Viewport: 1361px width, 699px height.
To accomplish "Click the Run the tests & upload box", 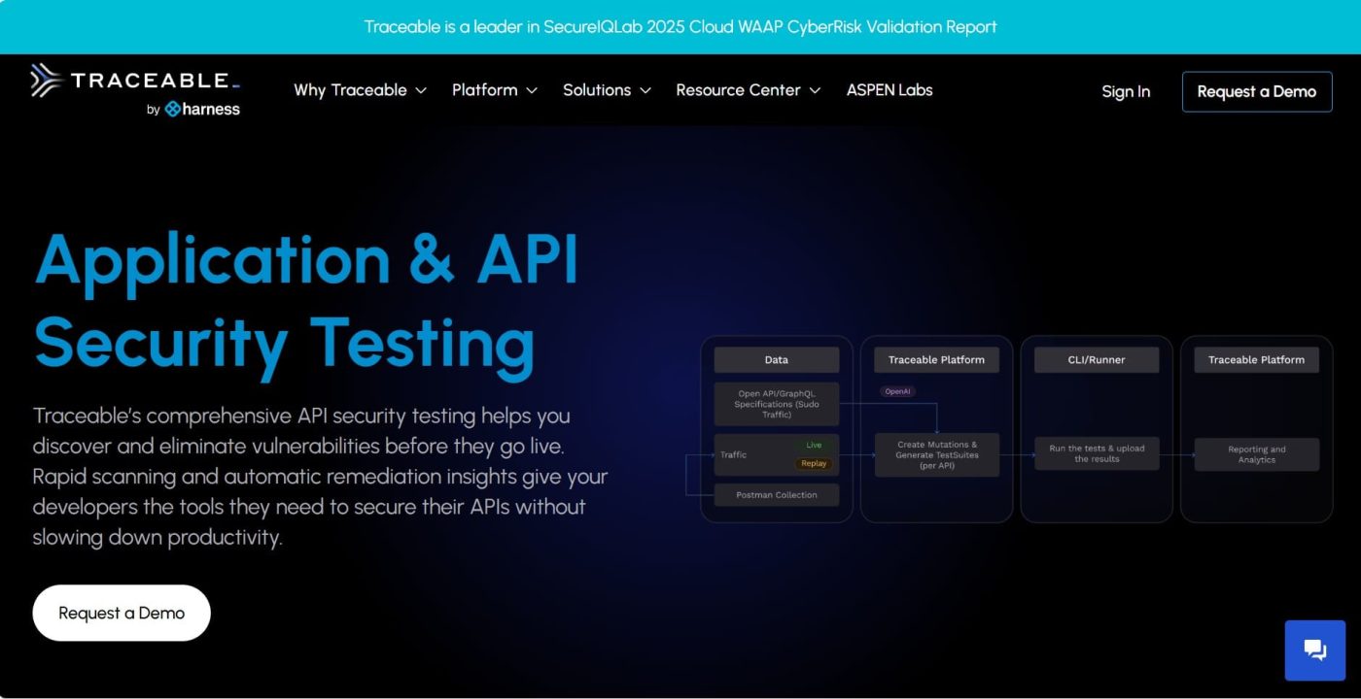I will point(1097,454).
